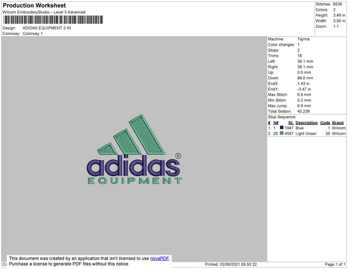
Task: Select the Stop Sequence label
Action: (x=282, y=117)
